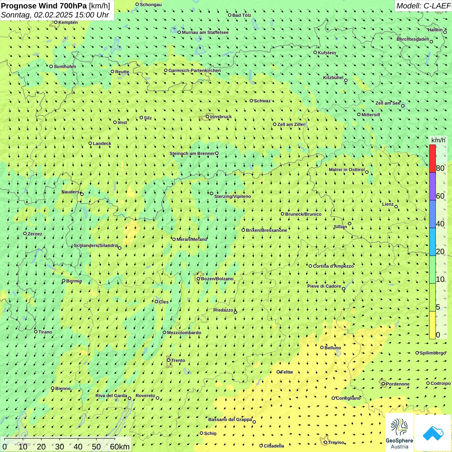The height and width of the screenshot is (452, 452).
Task: Click the date 'Sonntag, 02.02.2025 15:00 Uhr'
Action: coord(55,15)
